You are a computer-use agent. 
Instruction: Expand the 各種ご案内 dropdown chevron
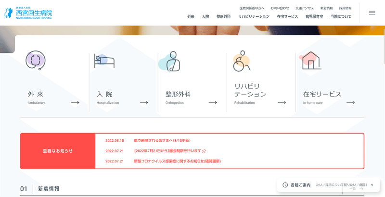point(372,185)
